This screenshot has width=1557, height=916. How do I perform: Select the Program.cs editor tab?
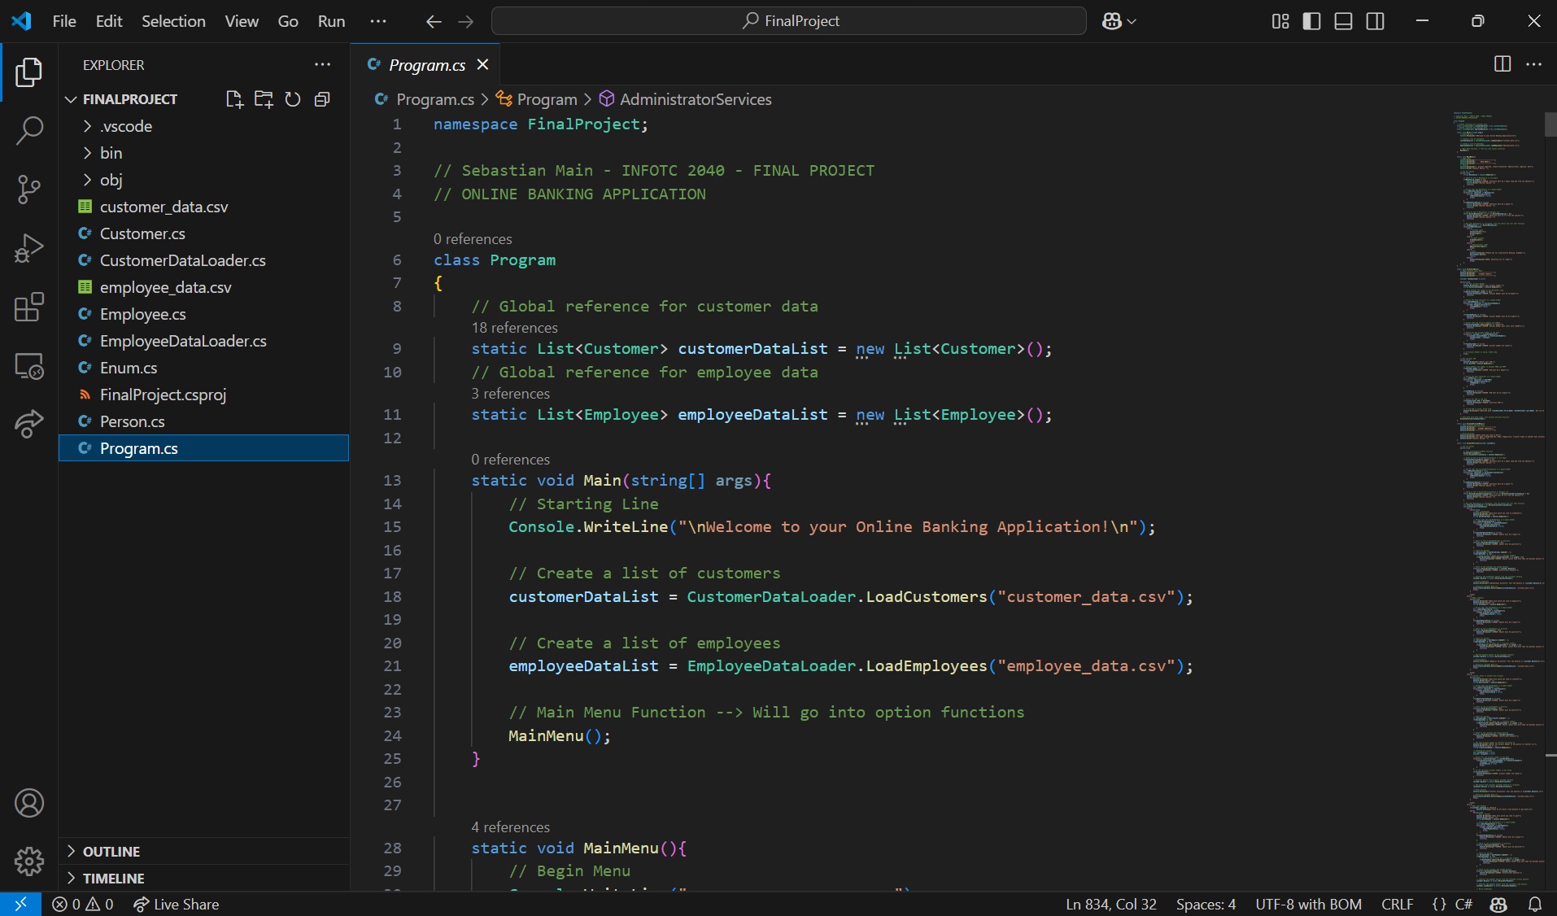coord(425,64)
